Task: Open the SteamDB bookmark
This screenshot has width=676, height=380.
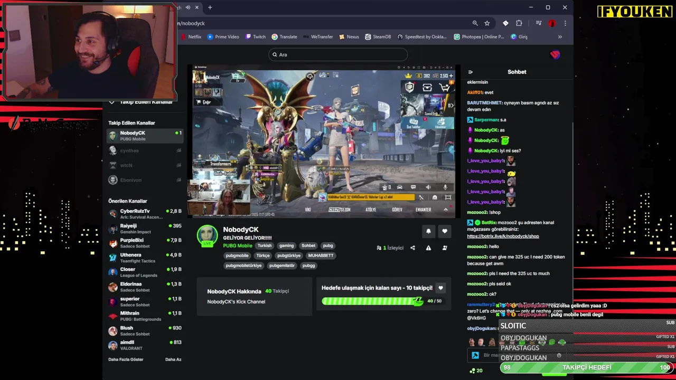Action: (x=378, y=37)
